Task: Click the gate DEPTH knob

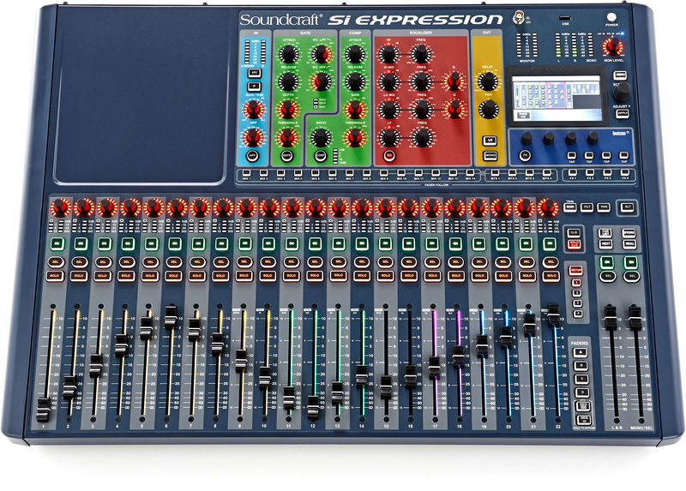Action: (287, 110)
